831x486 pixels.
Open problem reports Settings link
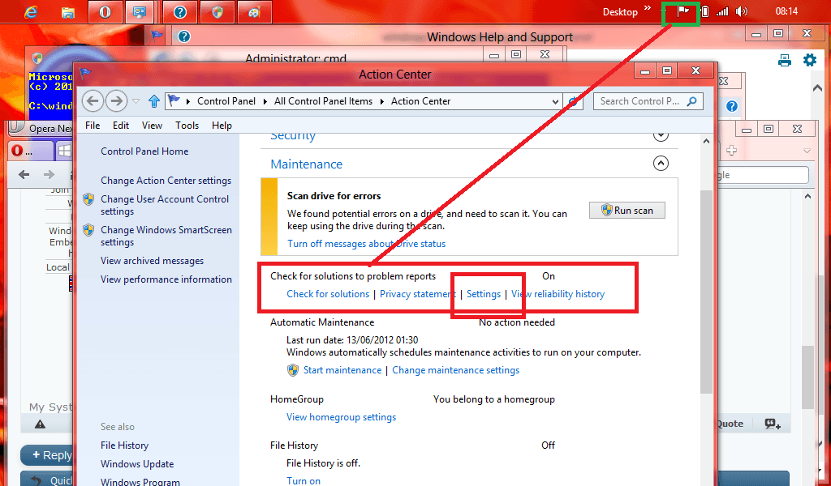tap(484, 294)
